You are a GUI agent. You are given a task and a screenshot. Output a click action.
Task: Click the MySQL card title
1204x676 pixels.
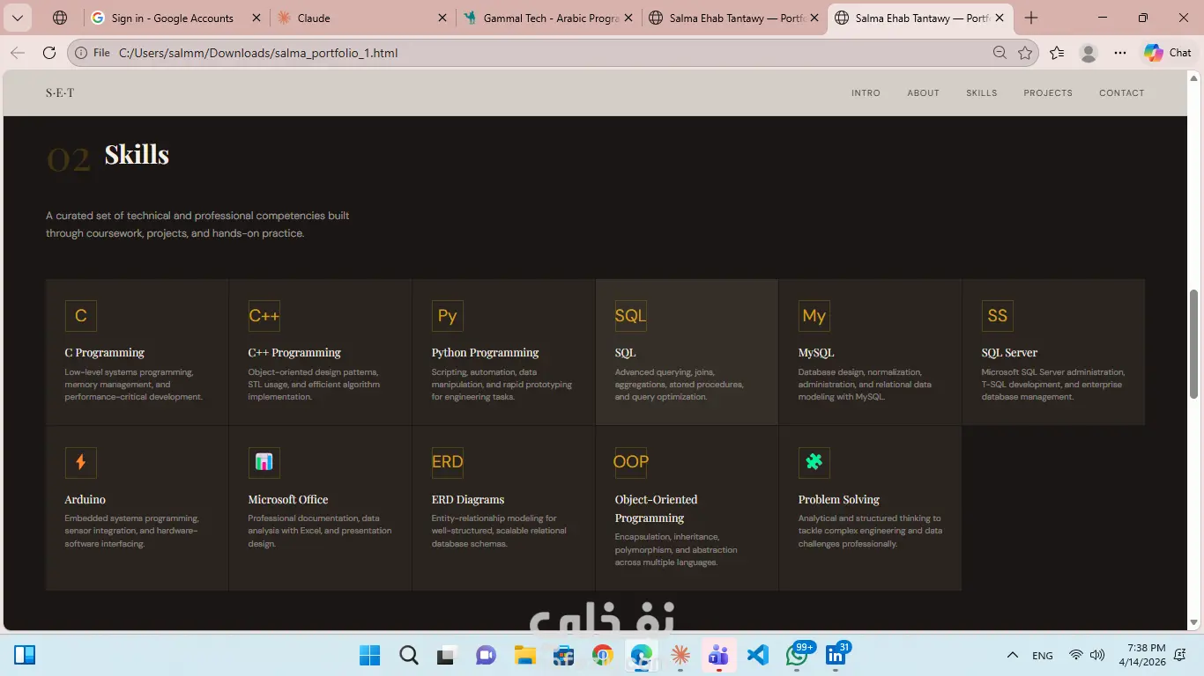click(x=816, y=352)
